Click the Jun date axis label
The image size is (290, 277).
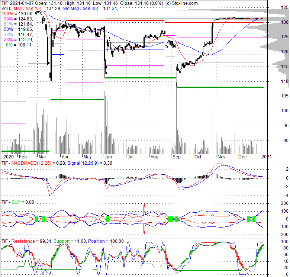(x=108, y=157)
